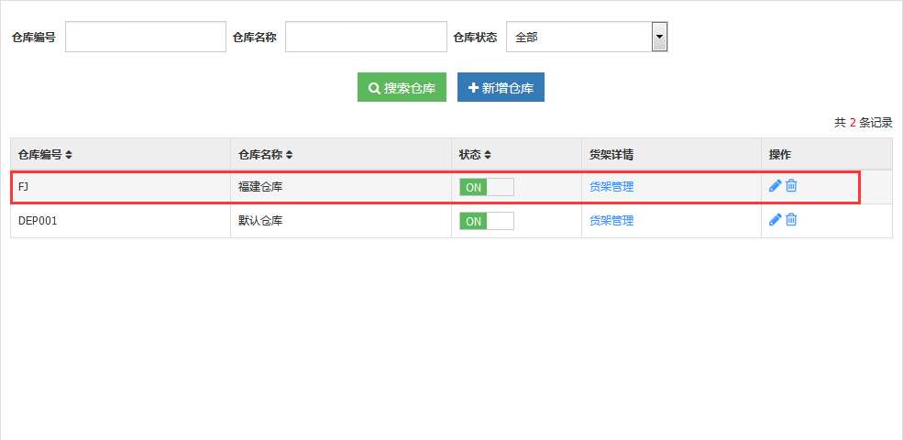Sort by 状态 column arrows

[x=487, y=154]
